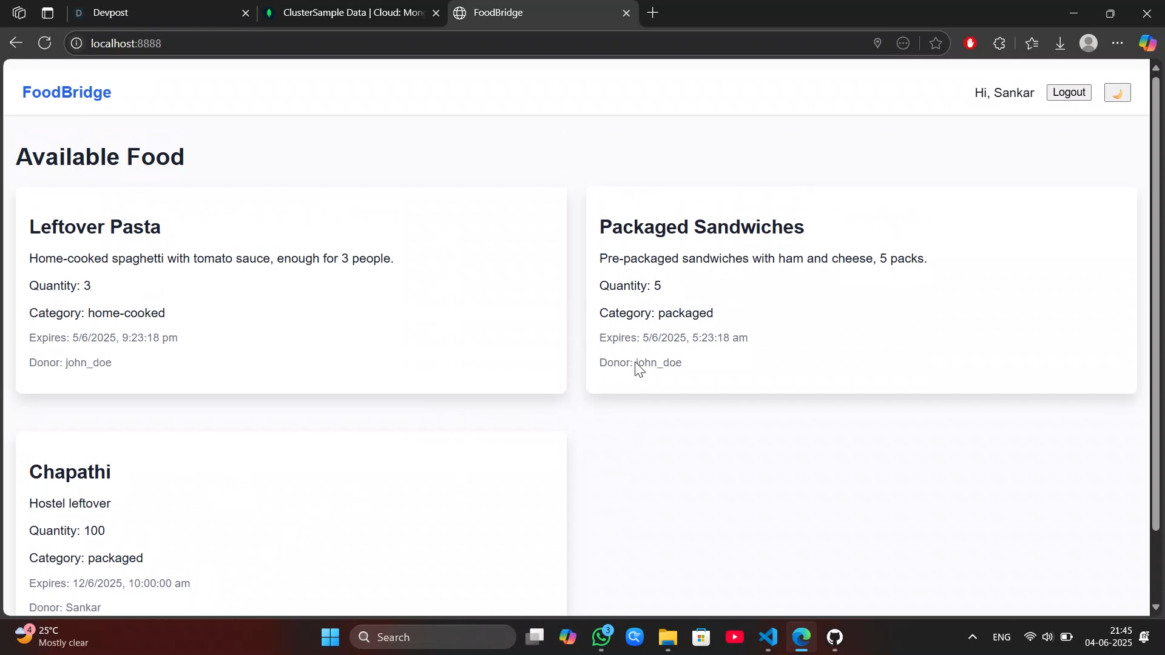
Task: Toggle dark mode with moon button
Action: [x=1117, y=93]
